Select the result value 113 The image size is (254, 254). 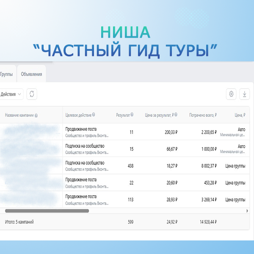130,199
